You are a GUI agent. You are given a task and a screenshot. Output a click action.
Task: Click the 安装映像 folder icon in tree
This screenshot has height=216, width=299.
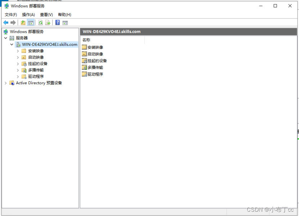click(24, 51)
